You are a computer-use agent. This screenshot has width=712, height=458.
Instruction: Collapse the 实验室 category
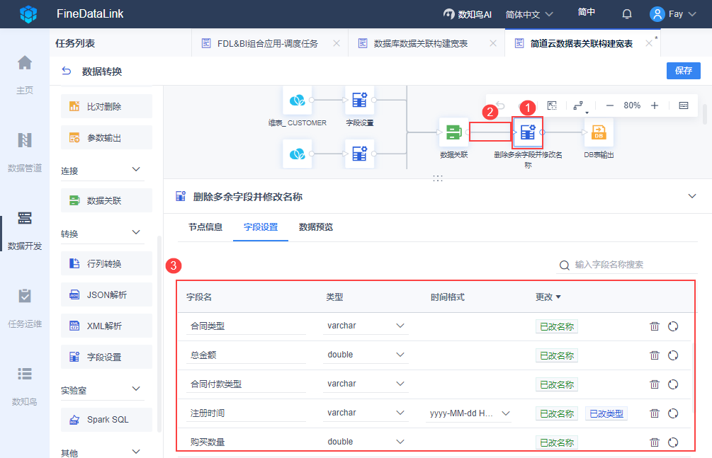[136, 389]
